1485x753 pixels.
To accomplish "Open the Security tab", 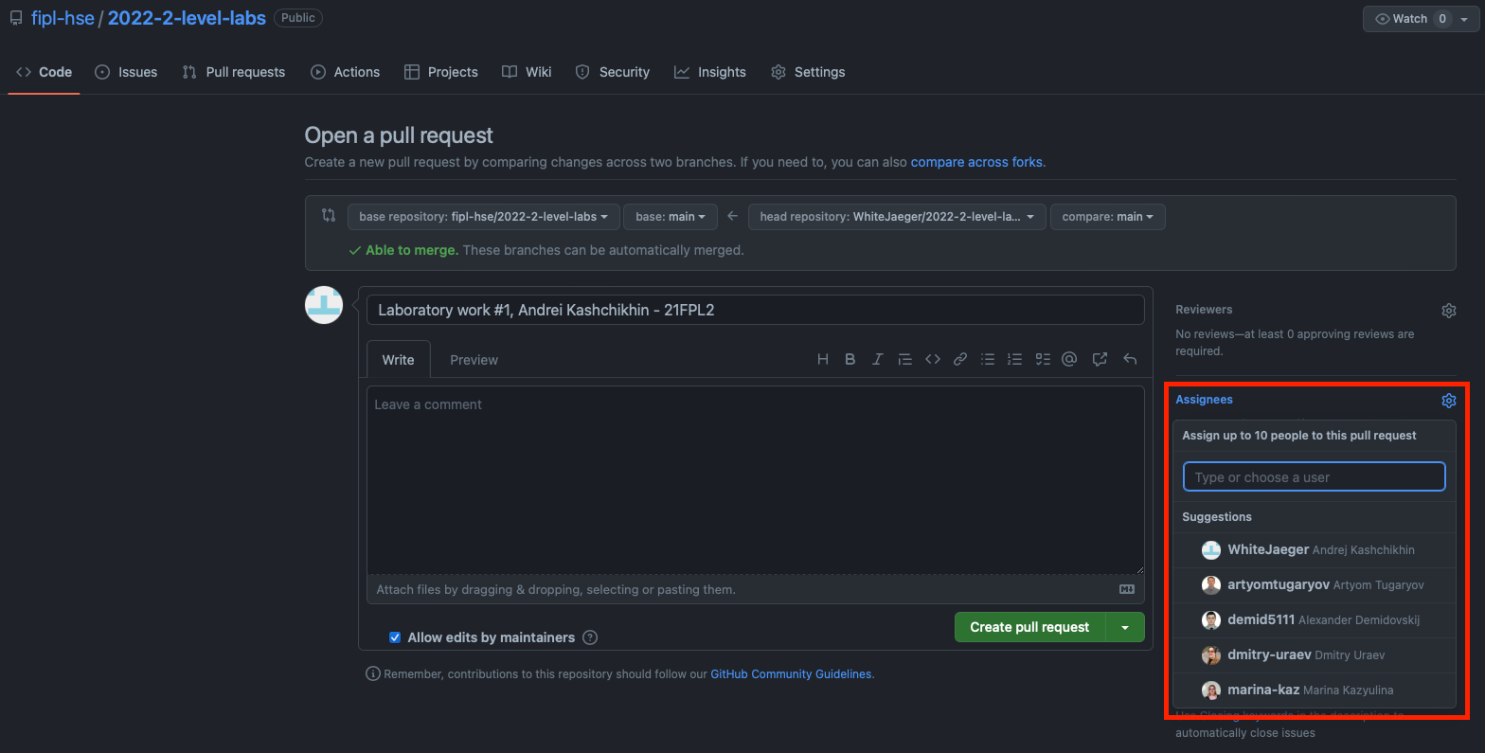I will 613,72.
